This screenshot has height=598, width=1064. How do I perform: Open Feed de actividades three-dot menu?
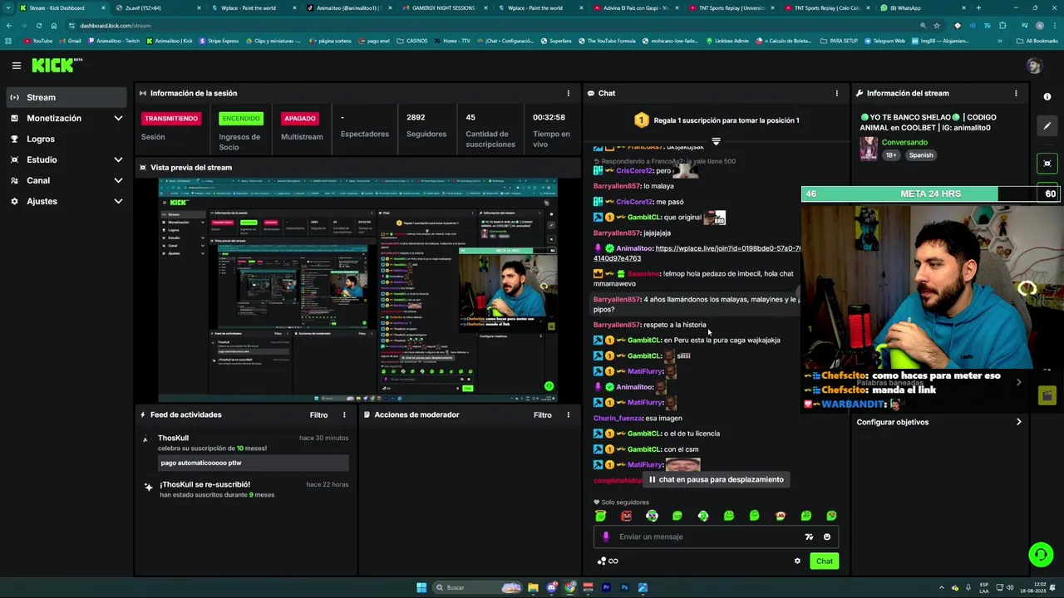344,414
